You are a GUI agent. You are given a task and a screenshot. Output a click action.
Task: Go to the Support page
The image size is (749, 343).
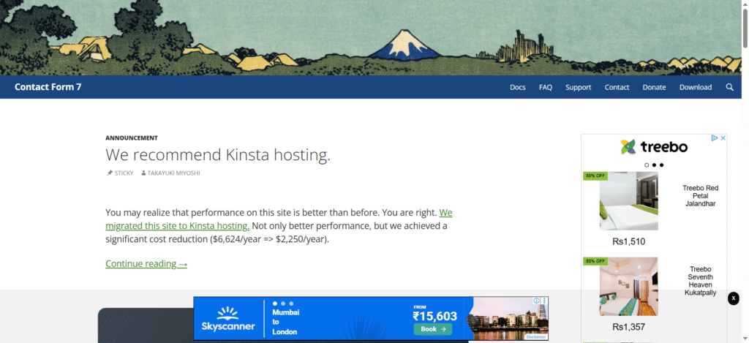point(578,87)
